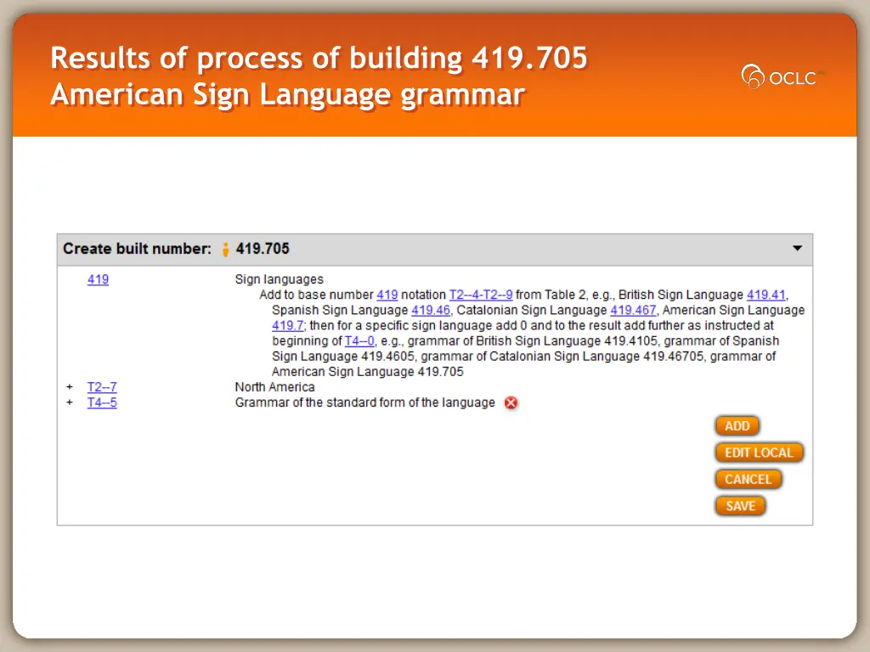The image size is (870, 652).
Task: Expand the plus sign beside T2--7
Action: pyautogui.click(x=70, y=387)
